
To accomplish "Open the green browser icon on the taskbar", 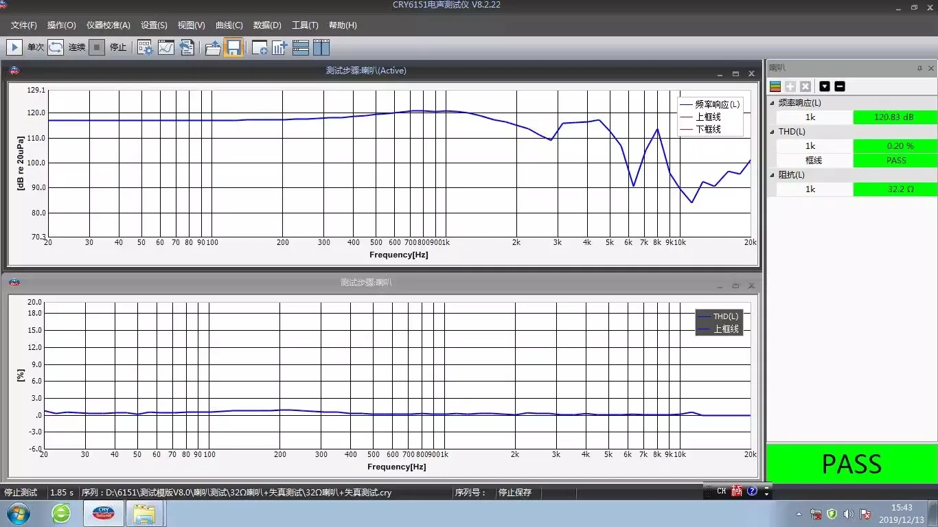I will point(61,513).
